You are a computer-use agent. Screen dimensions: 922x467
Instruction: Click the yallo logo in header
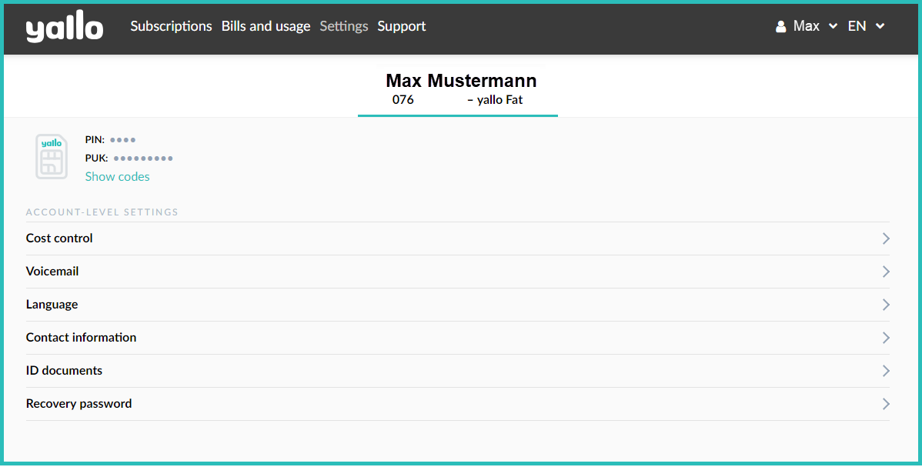pos(65,28)
